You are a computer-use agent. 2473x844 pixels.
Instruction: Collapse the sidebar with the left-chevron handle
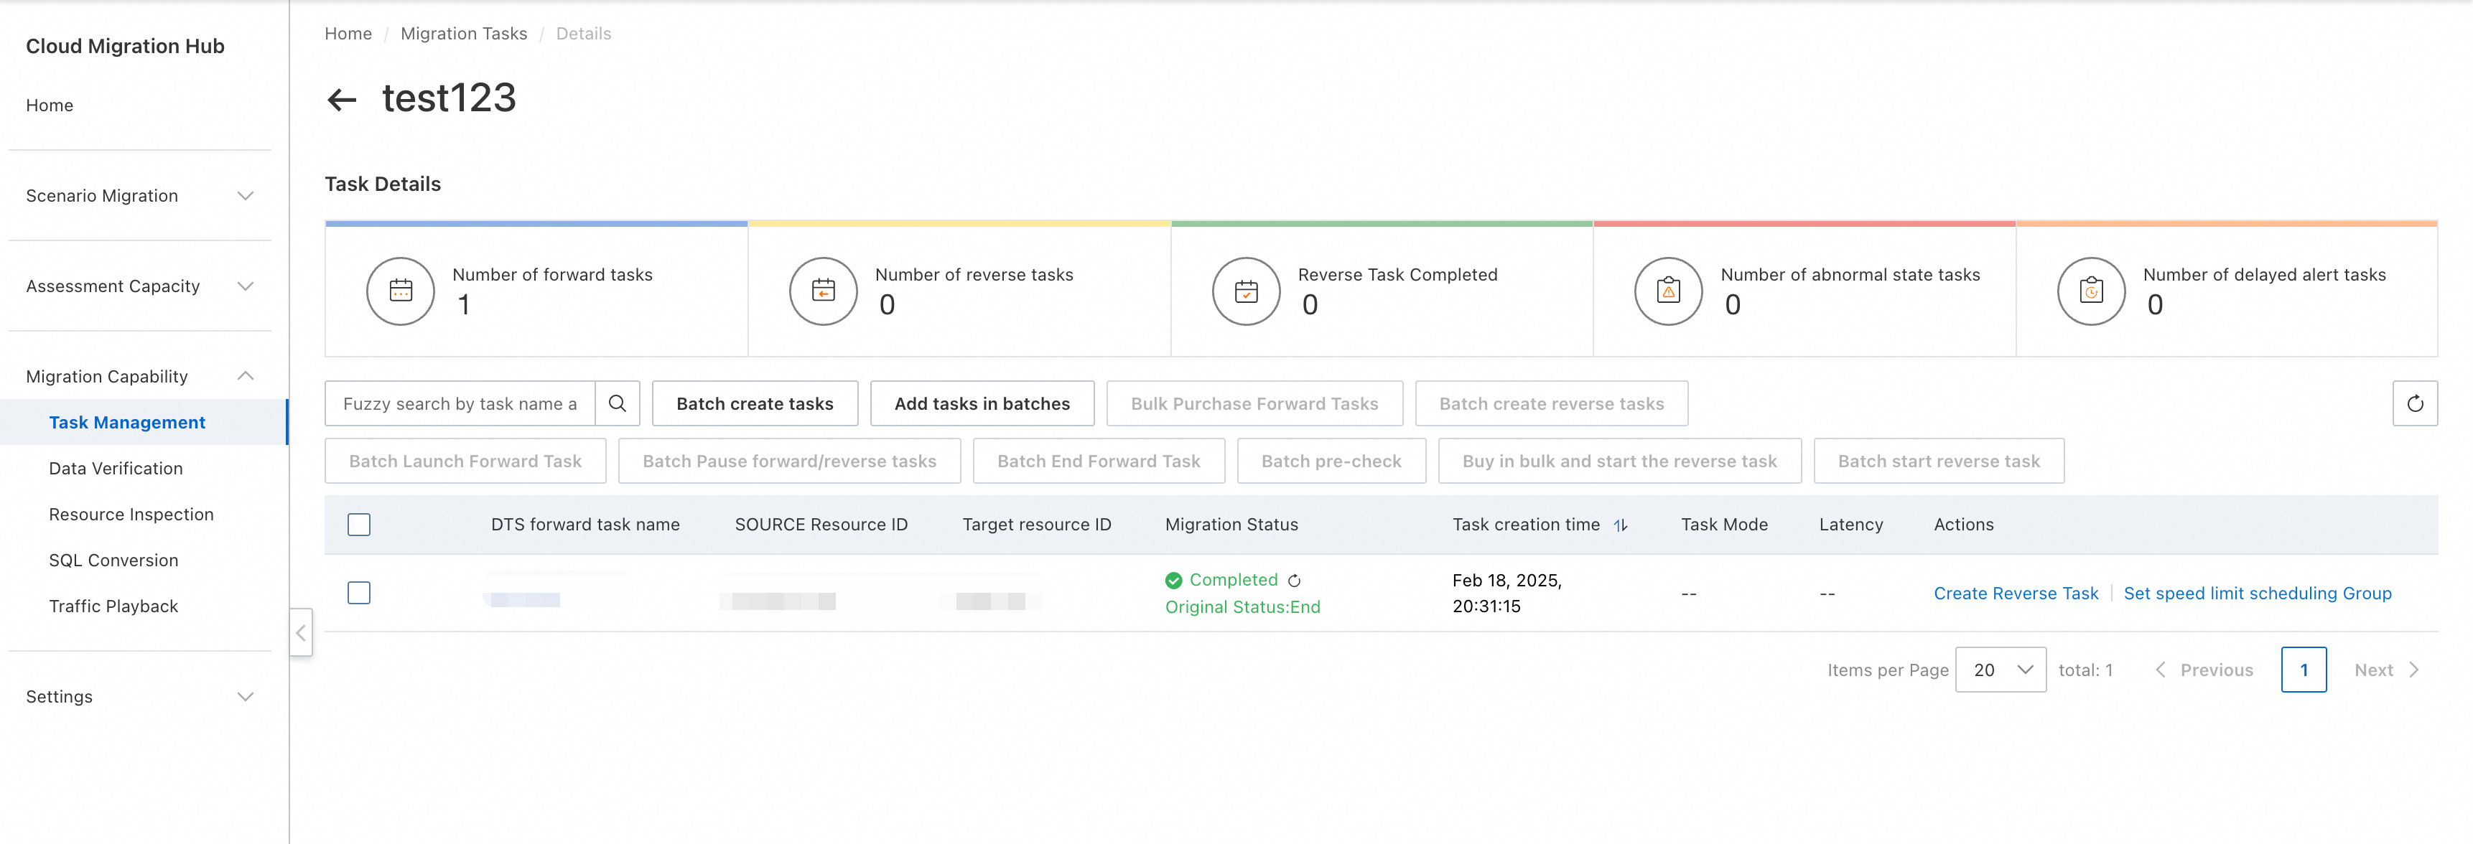tap(300, 632)
